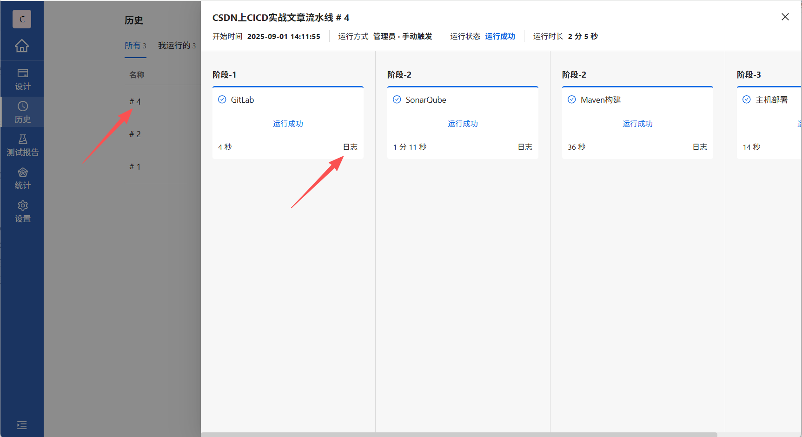Screen dimensions: 802x437
Task: Click 运行成功 status link on GitLab card
Action: tap(287, 124)
